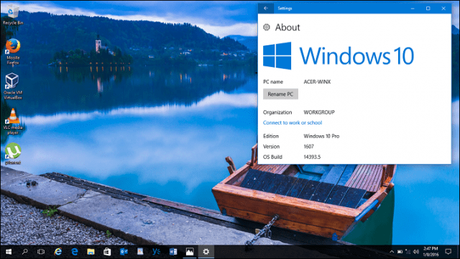The width and height of the screenshot is (460, 259).
Task: Click the Edition value Windows 10 Pro
Action: click(x=321, y=136)
